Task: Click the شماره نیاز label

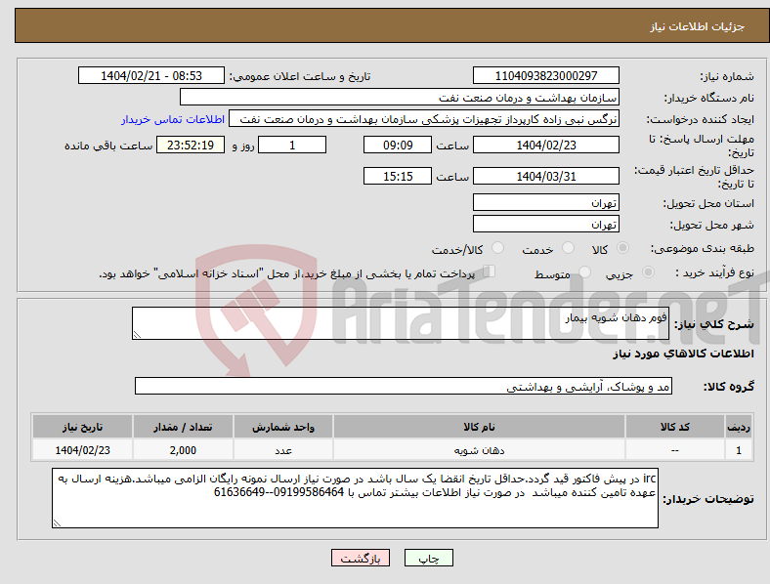Action: point(727,76)
